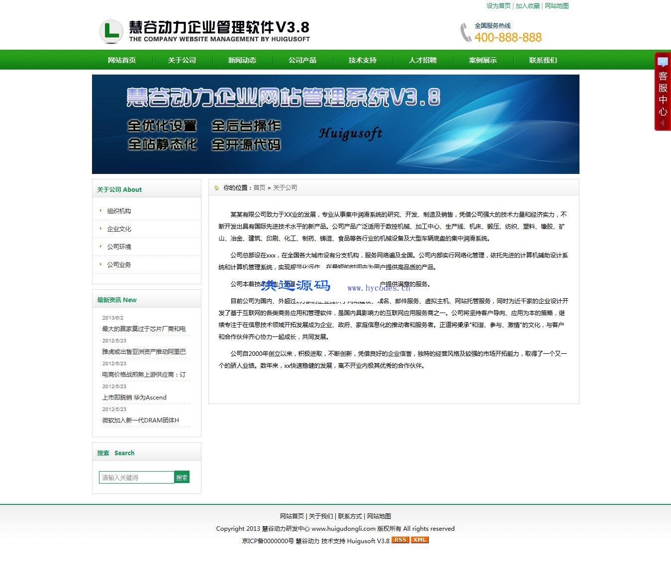This screenshot has width=671, height=572.
Task: Click the arrow icon beside 企业文化
Action: pyautogui.click(x=101, y=229)
